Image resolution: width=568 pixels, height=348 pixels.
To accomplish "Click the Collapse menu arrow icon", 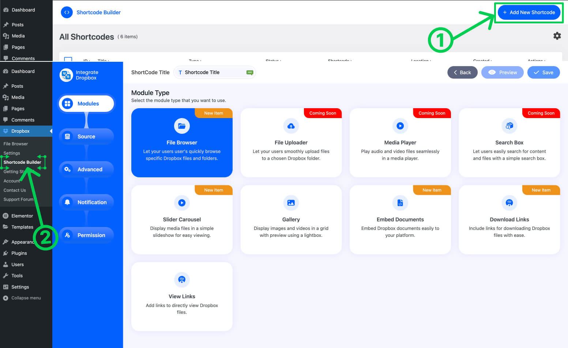I will 5,298.
